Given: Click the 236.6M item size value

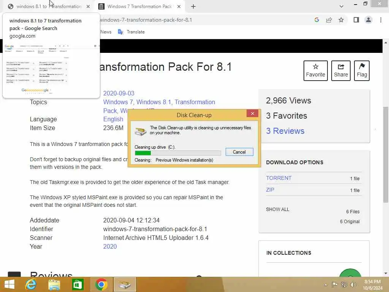Looking at the screenshot, I should (x=113, y=128).
